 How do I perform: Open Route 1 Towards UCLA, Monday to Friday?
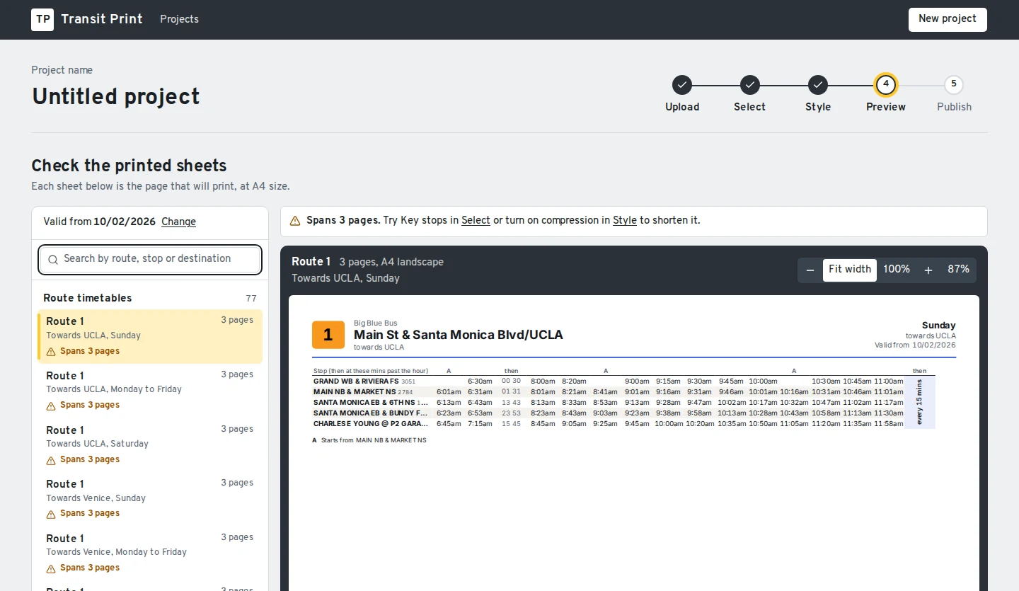150,391
